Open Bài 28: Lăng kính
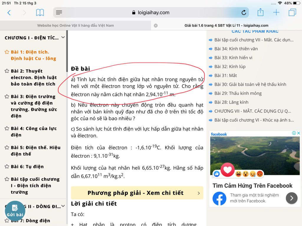The image size is (302, 226). point(231,102)
